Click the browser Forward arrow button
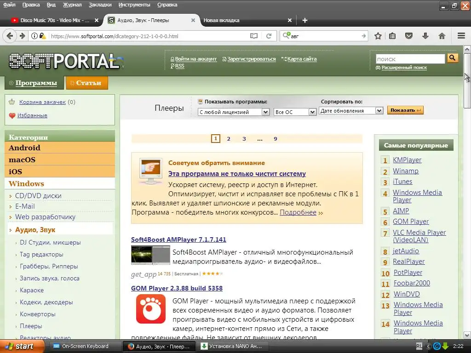Screen dimensions: 471x353 point(23,36)
